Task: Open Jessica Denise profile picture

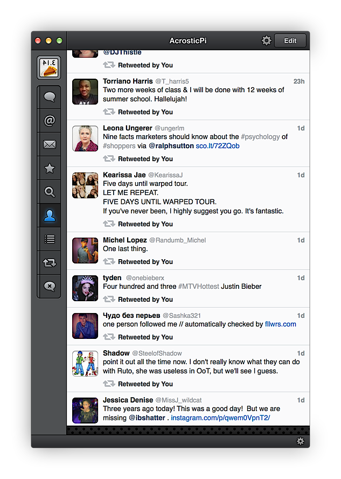Action: point(85,410)
